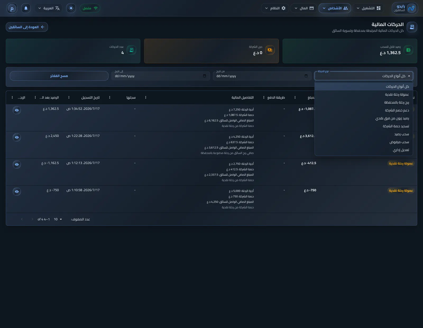Viewport: 423px width, 328px height.
Task: View details of the 2,450 balance row
Action: [x=17, y=137]
